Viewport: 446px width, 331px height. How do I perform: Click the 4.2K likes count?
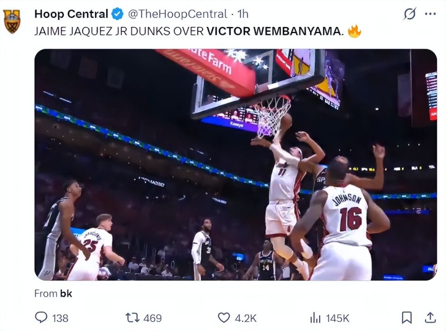tap(246, 318)
